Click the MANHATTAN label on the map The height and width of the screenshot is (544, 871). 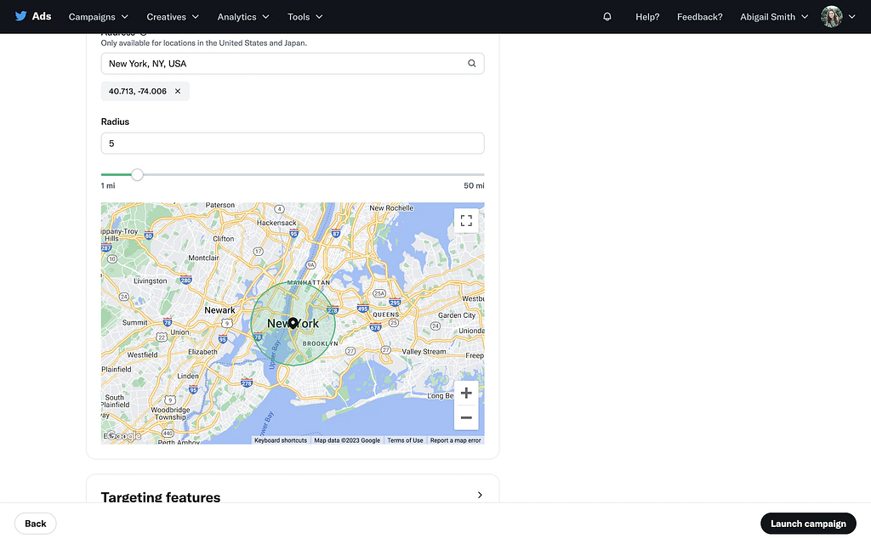coord(309,282)
